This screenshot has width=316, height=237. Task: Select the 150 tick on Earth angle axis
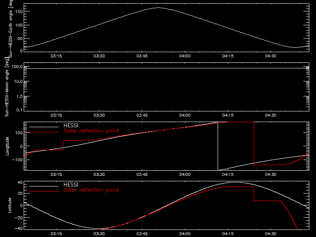coord(19,12)
